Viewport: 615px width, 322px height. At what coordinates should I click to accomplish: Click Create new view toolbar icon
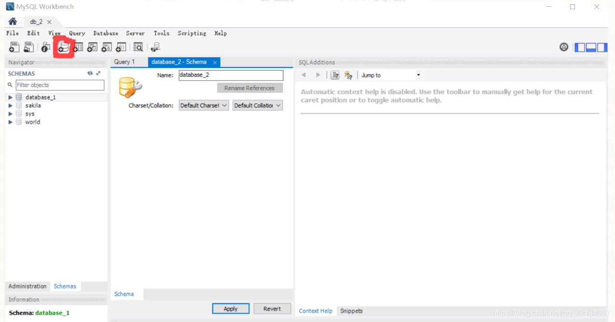click(92, 47)
